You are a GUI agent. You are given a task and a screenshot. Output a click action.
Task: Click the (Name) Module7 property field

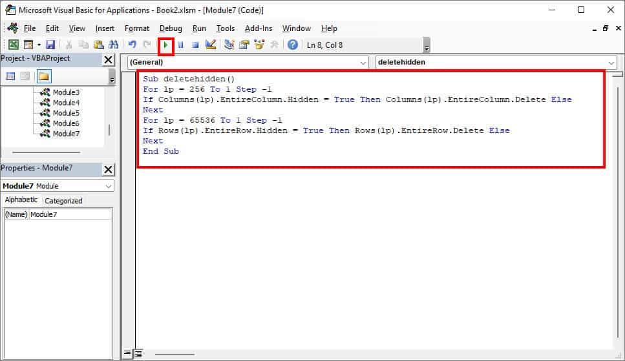(x=58, y=214)
